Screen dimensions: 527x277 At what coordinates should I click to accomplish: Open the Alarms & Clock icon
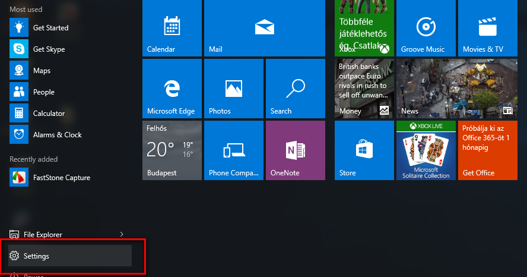[x=19, y=134]
